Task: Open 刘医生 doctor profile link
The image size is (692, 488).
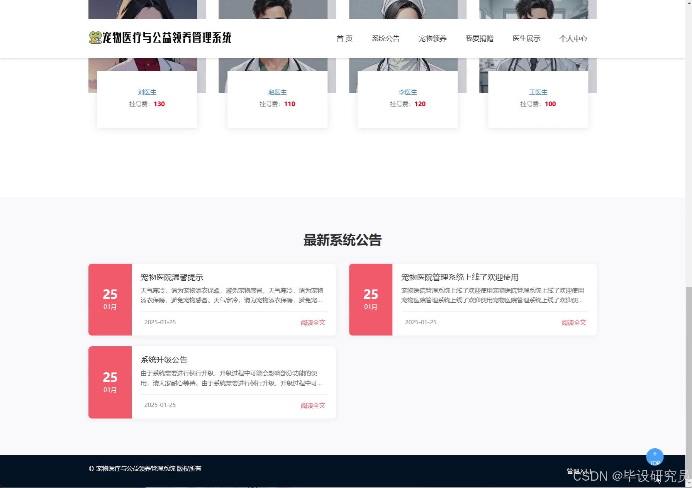Action: point(147,92)
